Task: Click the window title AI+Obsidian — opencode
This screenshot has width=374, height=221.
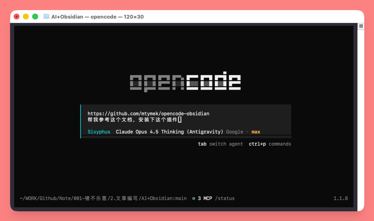Action: [97, 17]
